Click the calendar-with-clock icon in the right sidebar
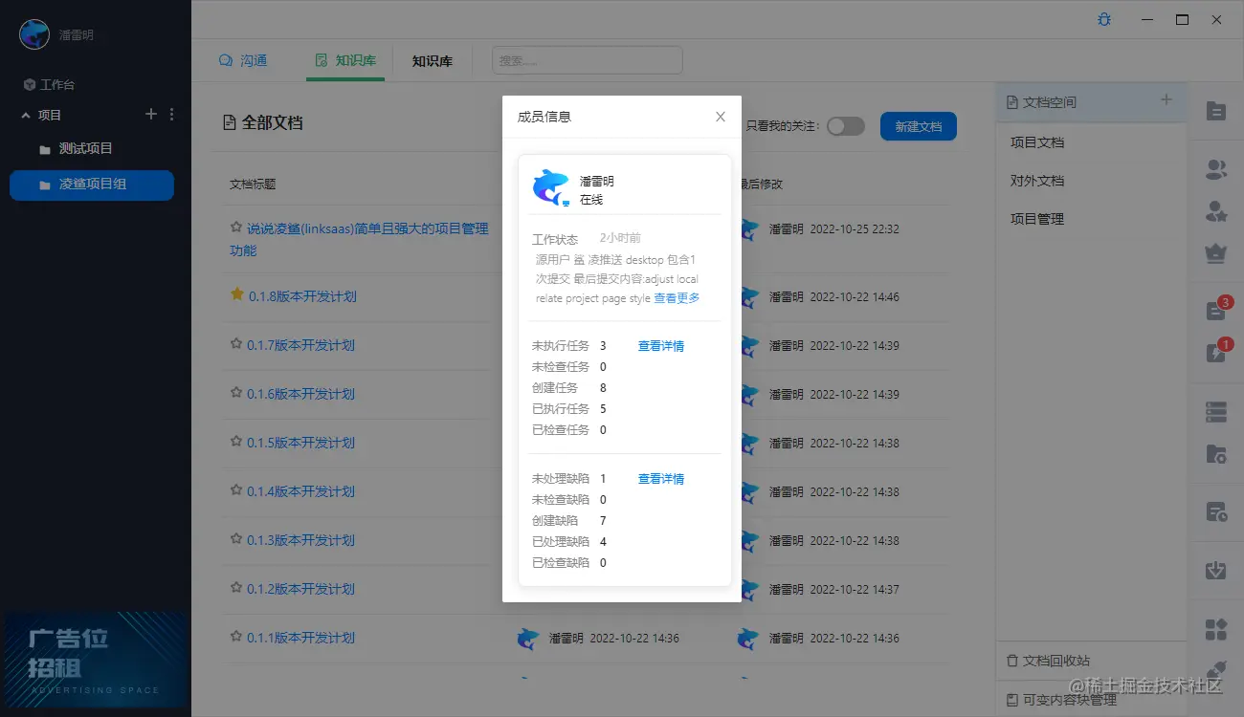Viewport: 1244px width, 717px height. pos(1216,512)
